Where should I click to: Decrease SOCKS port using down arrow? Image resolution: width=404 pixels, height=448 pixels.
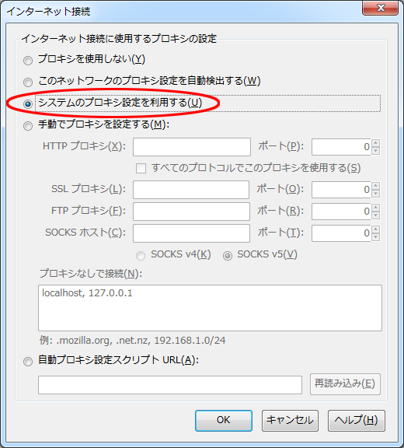point(376,237)
